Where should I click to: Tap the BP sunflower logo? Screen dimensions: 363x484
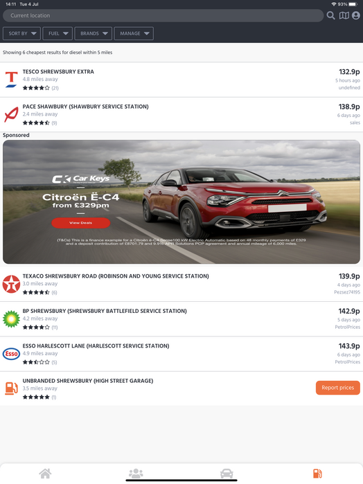(12, 319)
